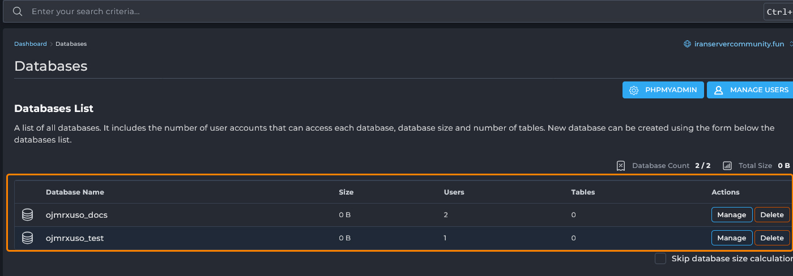The image size is (793, 276).
Task: Sort by Database Name column header
Action: click(x=75, y=192)
